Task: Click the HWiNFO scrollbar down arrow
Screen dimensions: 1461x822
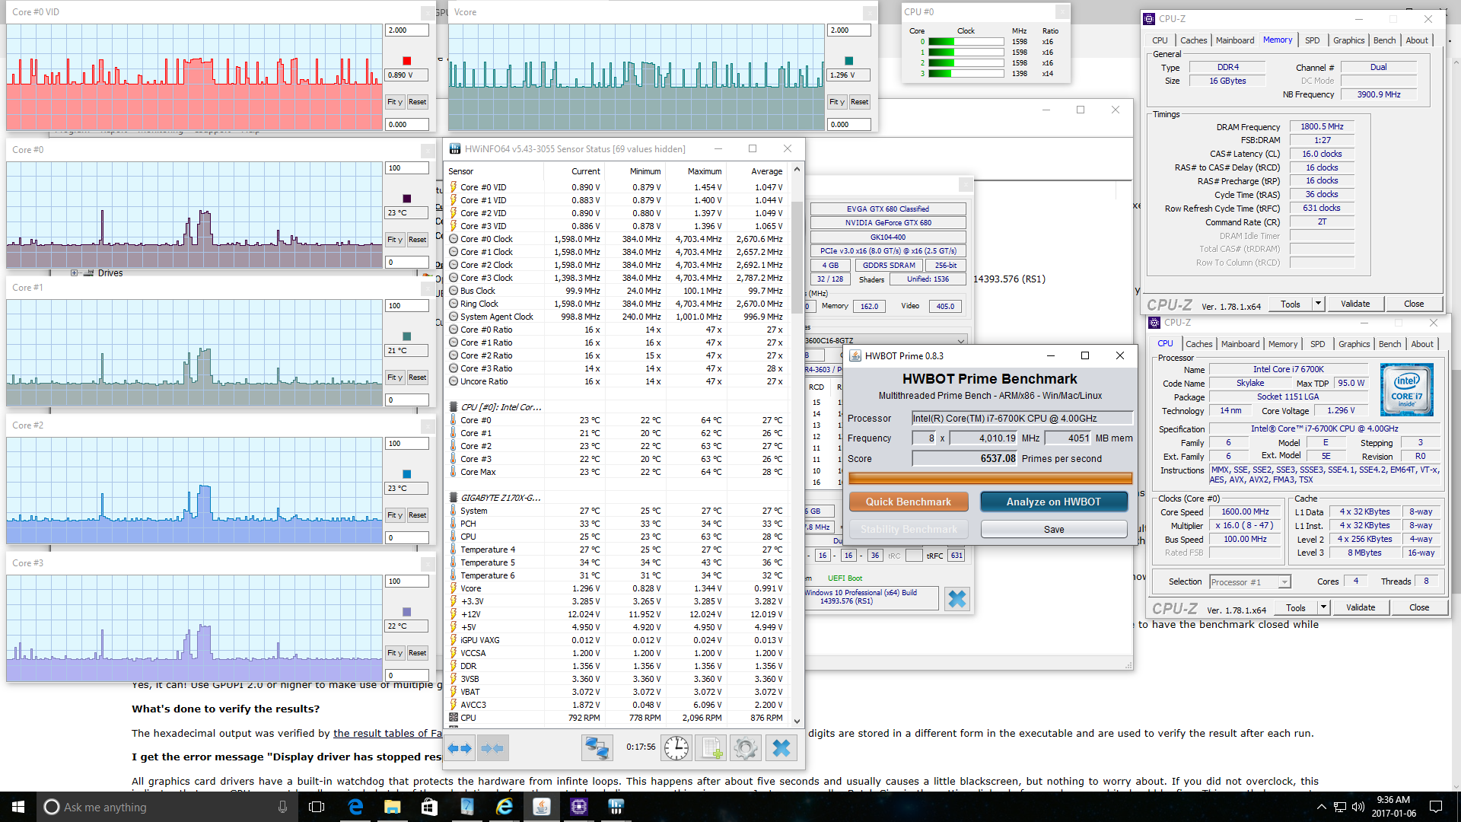Action: [797, 721]
